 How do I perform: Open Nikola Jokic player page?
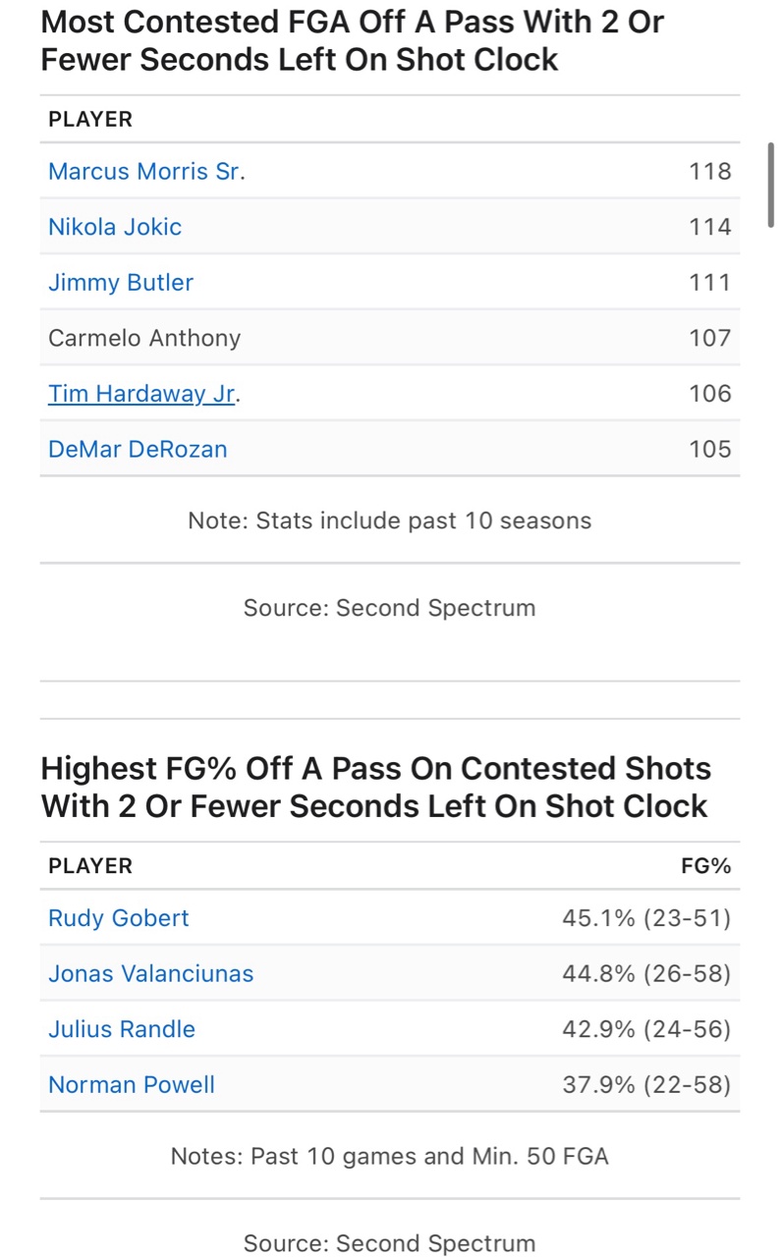coord(115,227)
